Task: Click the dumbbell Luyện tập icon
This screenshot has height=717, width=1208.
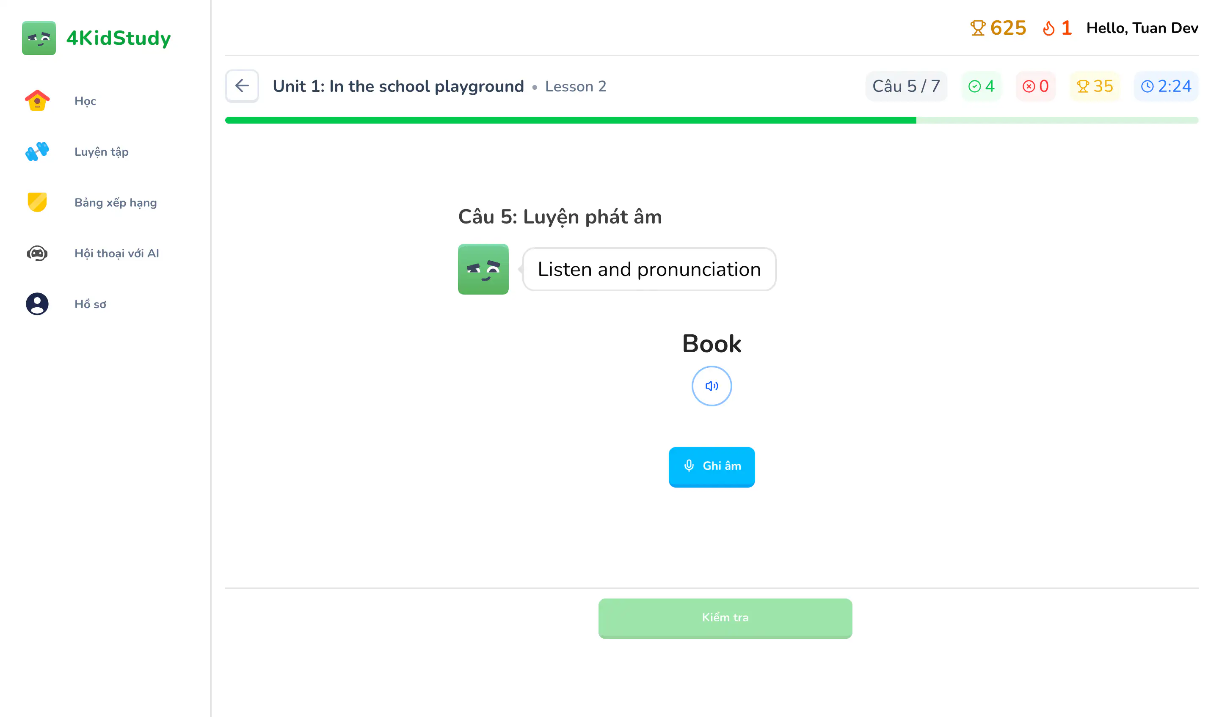Action: [x=37, y=152]
